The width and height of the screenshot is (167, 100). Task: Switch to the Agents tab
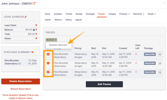click(78, 20)
